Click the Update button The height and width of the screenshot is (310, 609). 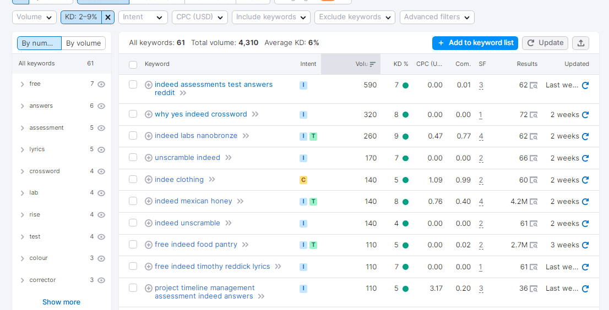tap(545, 43)
